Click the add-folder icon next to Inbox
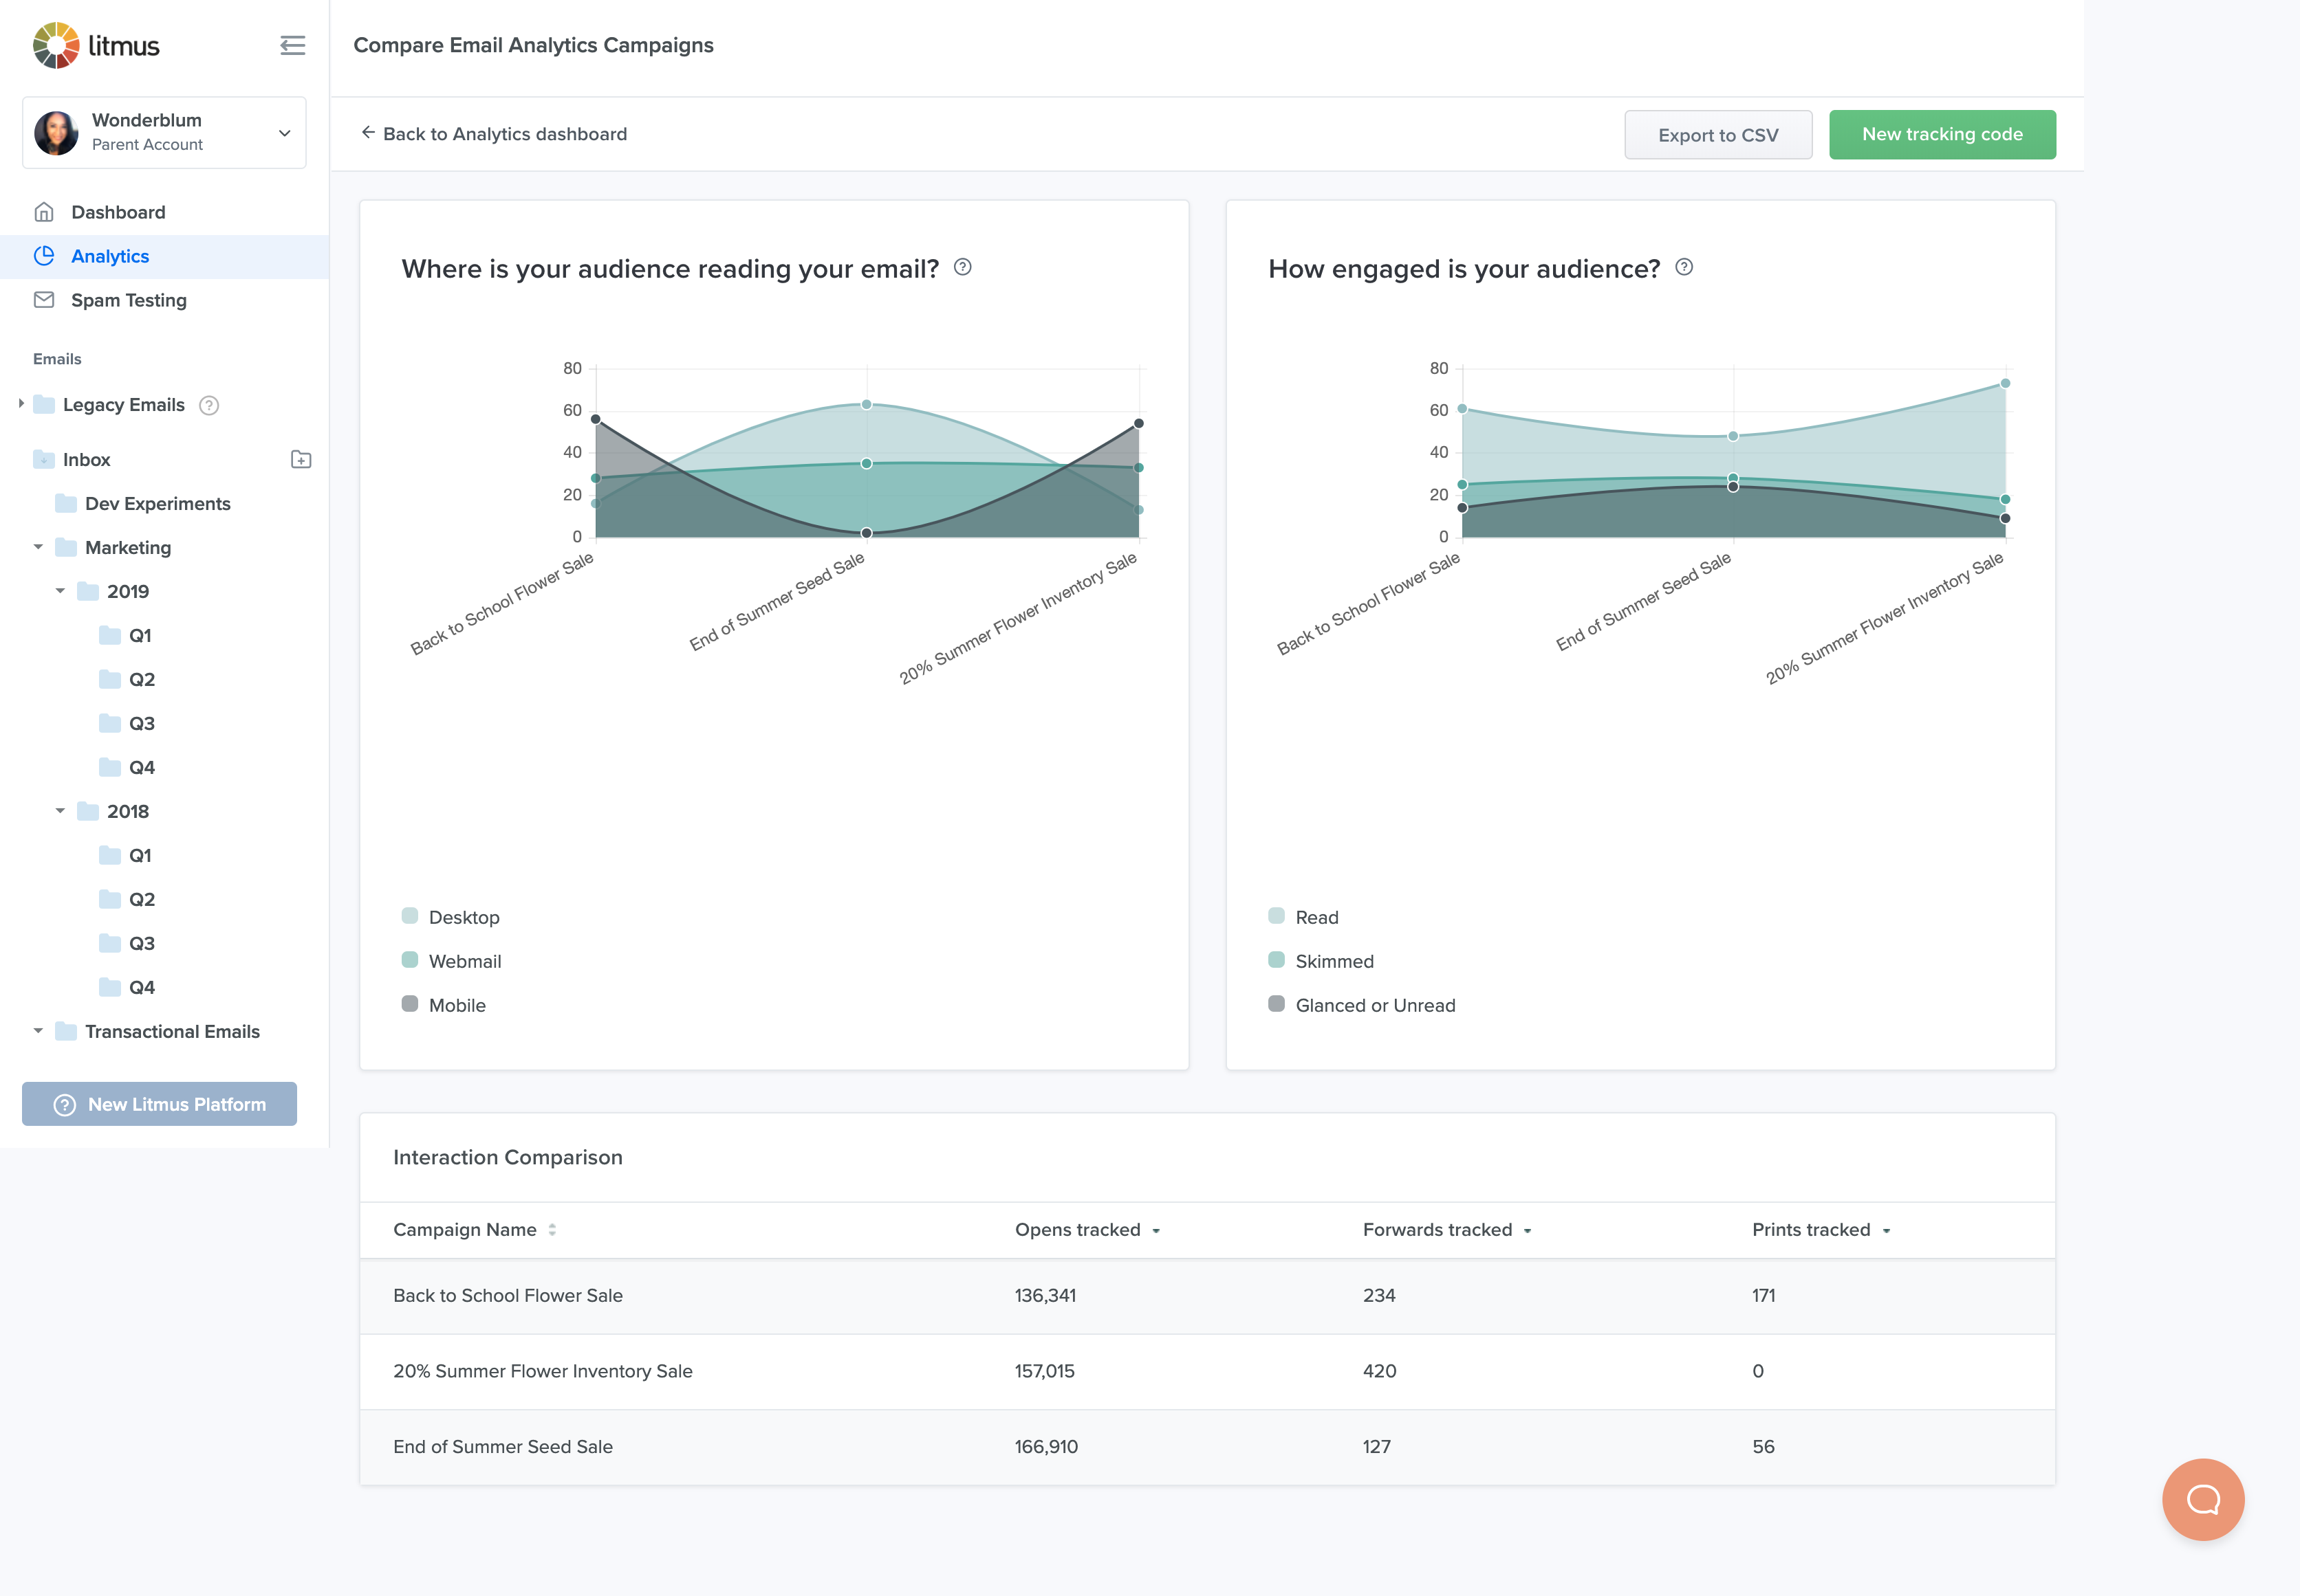Viewport: 2300px width, 1596px height. point(301,460)
